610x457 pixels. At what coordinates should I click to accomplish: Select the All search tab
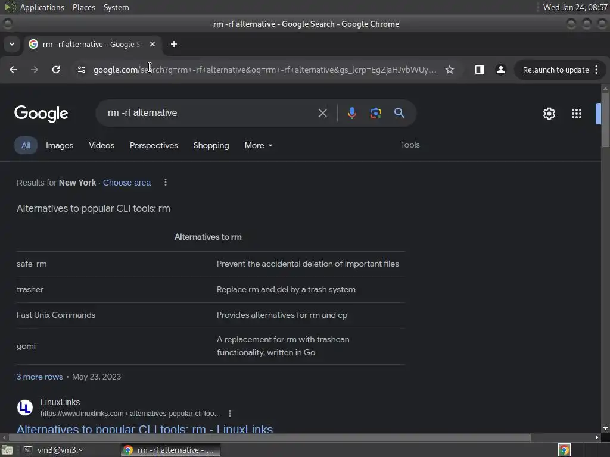(26, 145)
